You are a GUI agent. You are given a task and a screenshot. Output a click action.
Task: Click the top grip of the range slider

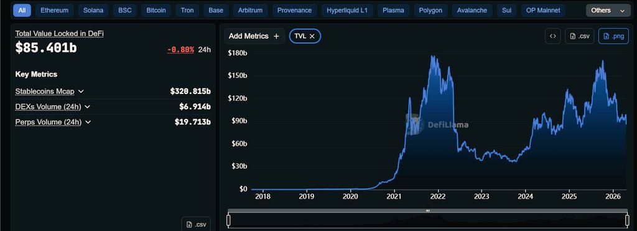pyautogui.click(x=428, y=210)
